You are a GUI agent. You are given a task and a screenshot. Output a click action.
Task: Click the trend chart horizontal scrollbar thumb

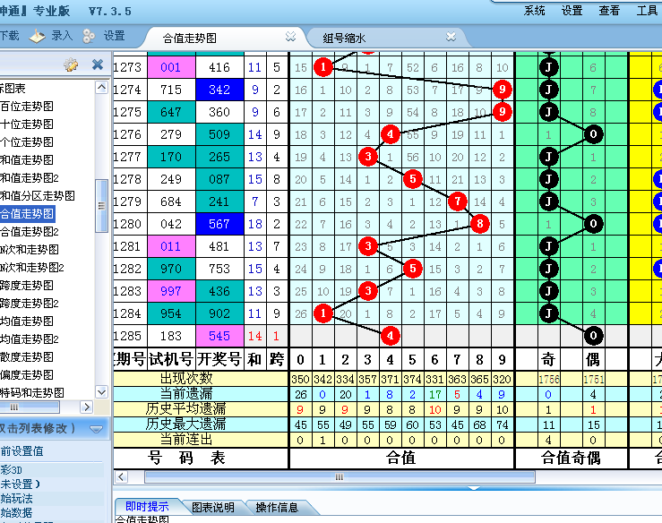point(340,477)
